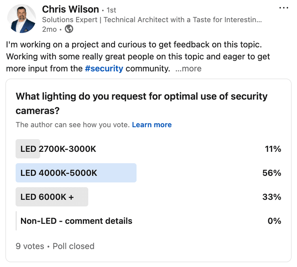Image resolution: width=297 pixels, height=267 pixels.
Task: Select the LED 4000K-5000K poll option
Action: click(x=148, y=173)
